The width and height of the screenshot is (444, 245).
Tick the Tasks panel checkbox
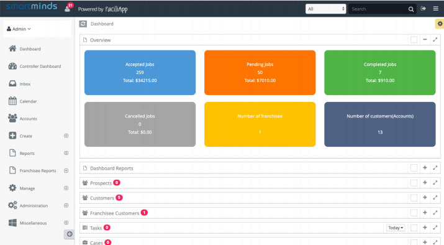pos(414,228)
